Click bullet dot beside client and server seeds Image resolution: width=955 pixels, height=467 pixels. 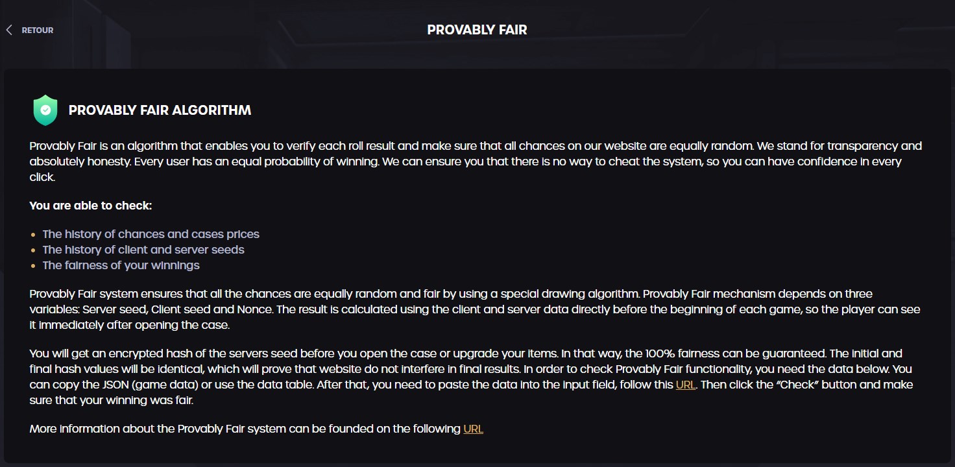pos(34,250)
